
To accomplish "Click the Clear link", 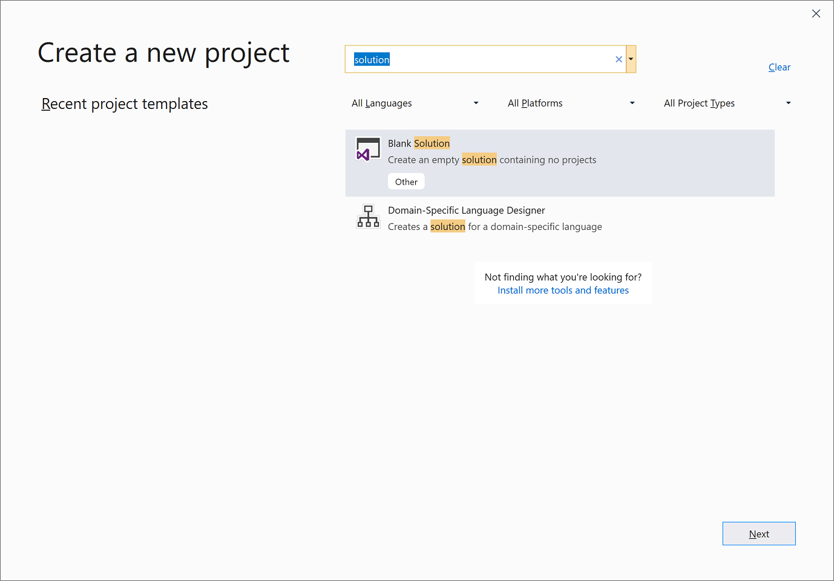I will point(779,67).
